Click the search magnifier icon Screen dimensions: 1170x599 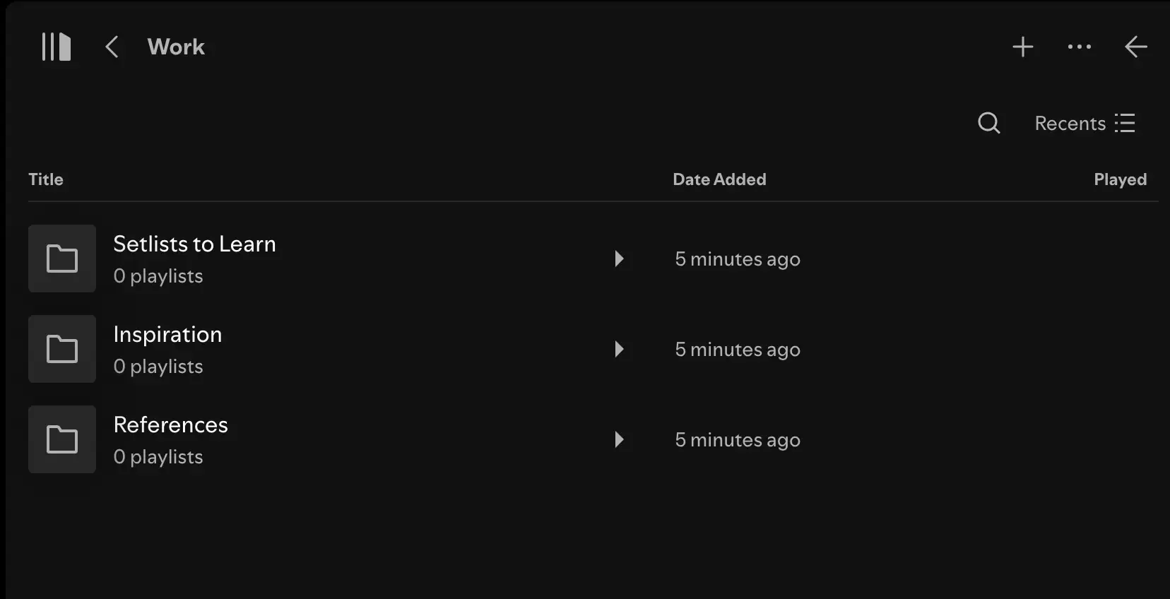[988, 123]
